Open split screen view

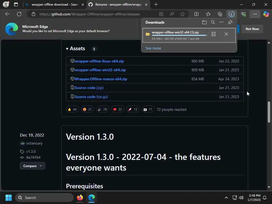(x=196, y=14)
